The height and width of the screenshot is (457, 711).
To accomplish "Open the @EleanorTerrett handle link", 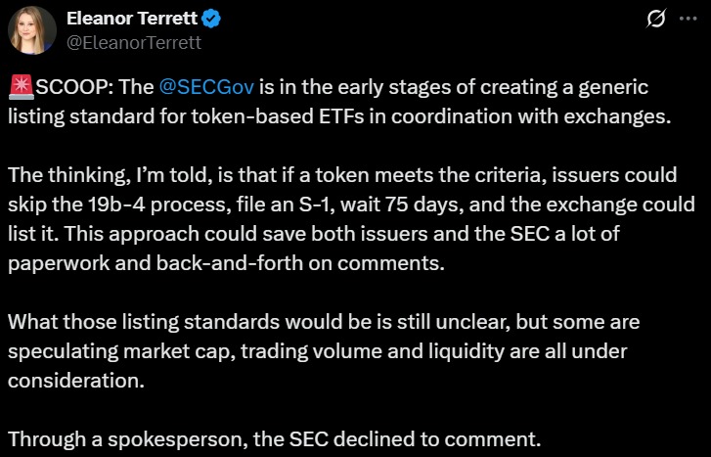I will point(134,43).
